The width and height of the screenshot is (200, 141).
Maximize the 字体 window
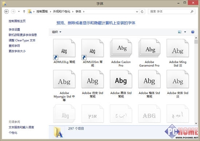(185, 3)
